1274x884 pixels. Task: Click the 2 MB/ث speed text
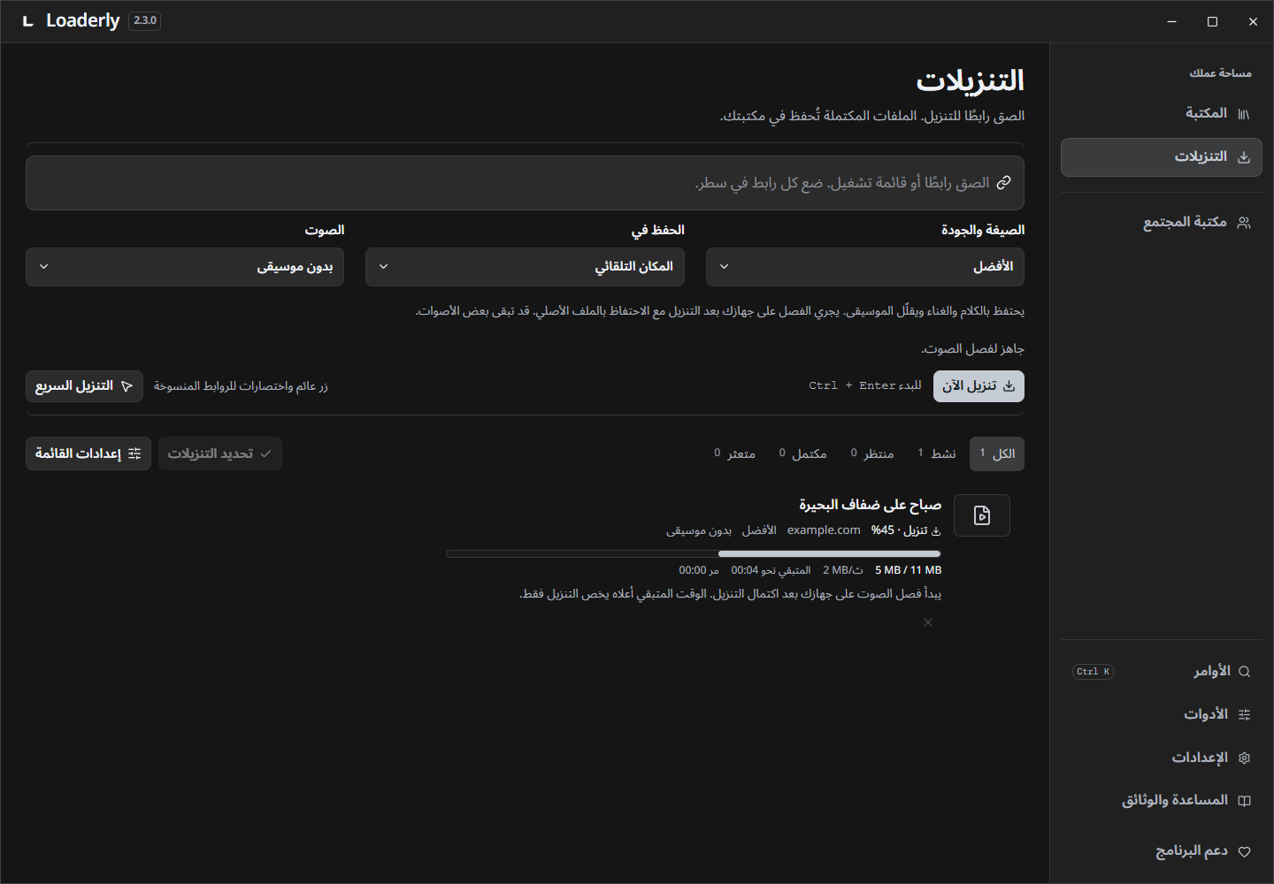coord(843,570)
